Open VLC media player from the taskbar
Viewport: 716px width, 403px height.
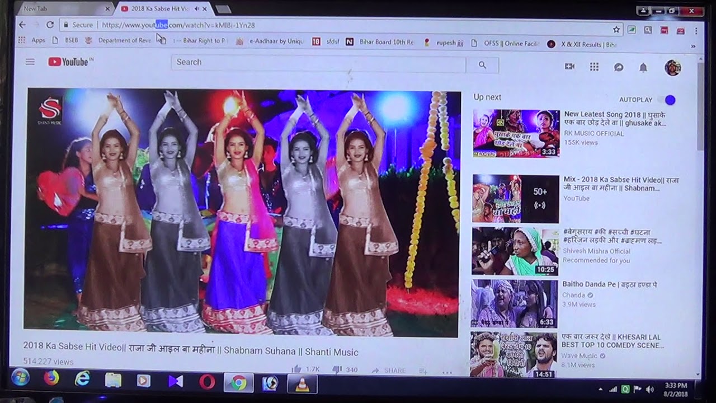pyautogui.click(x=303, y=385)
